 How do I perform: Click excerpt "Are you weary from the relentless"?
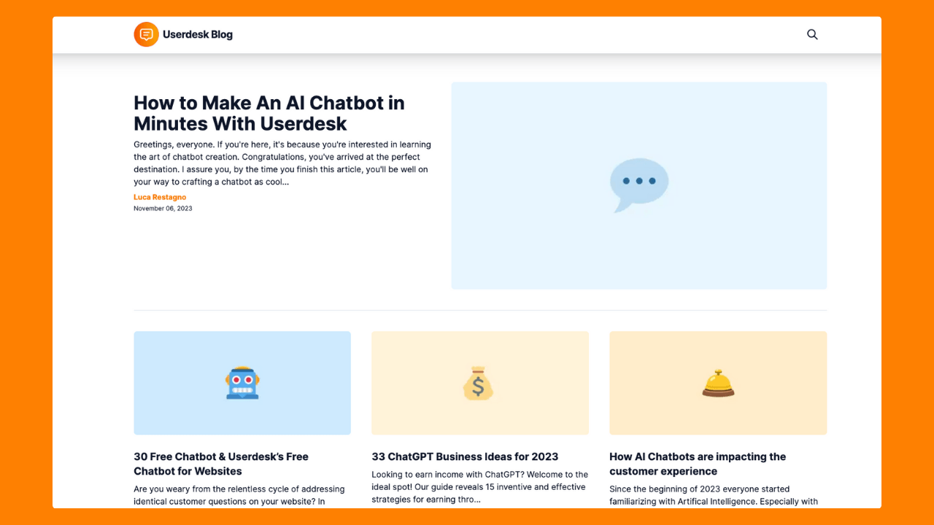(x=239, y=495)
